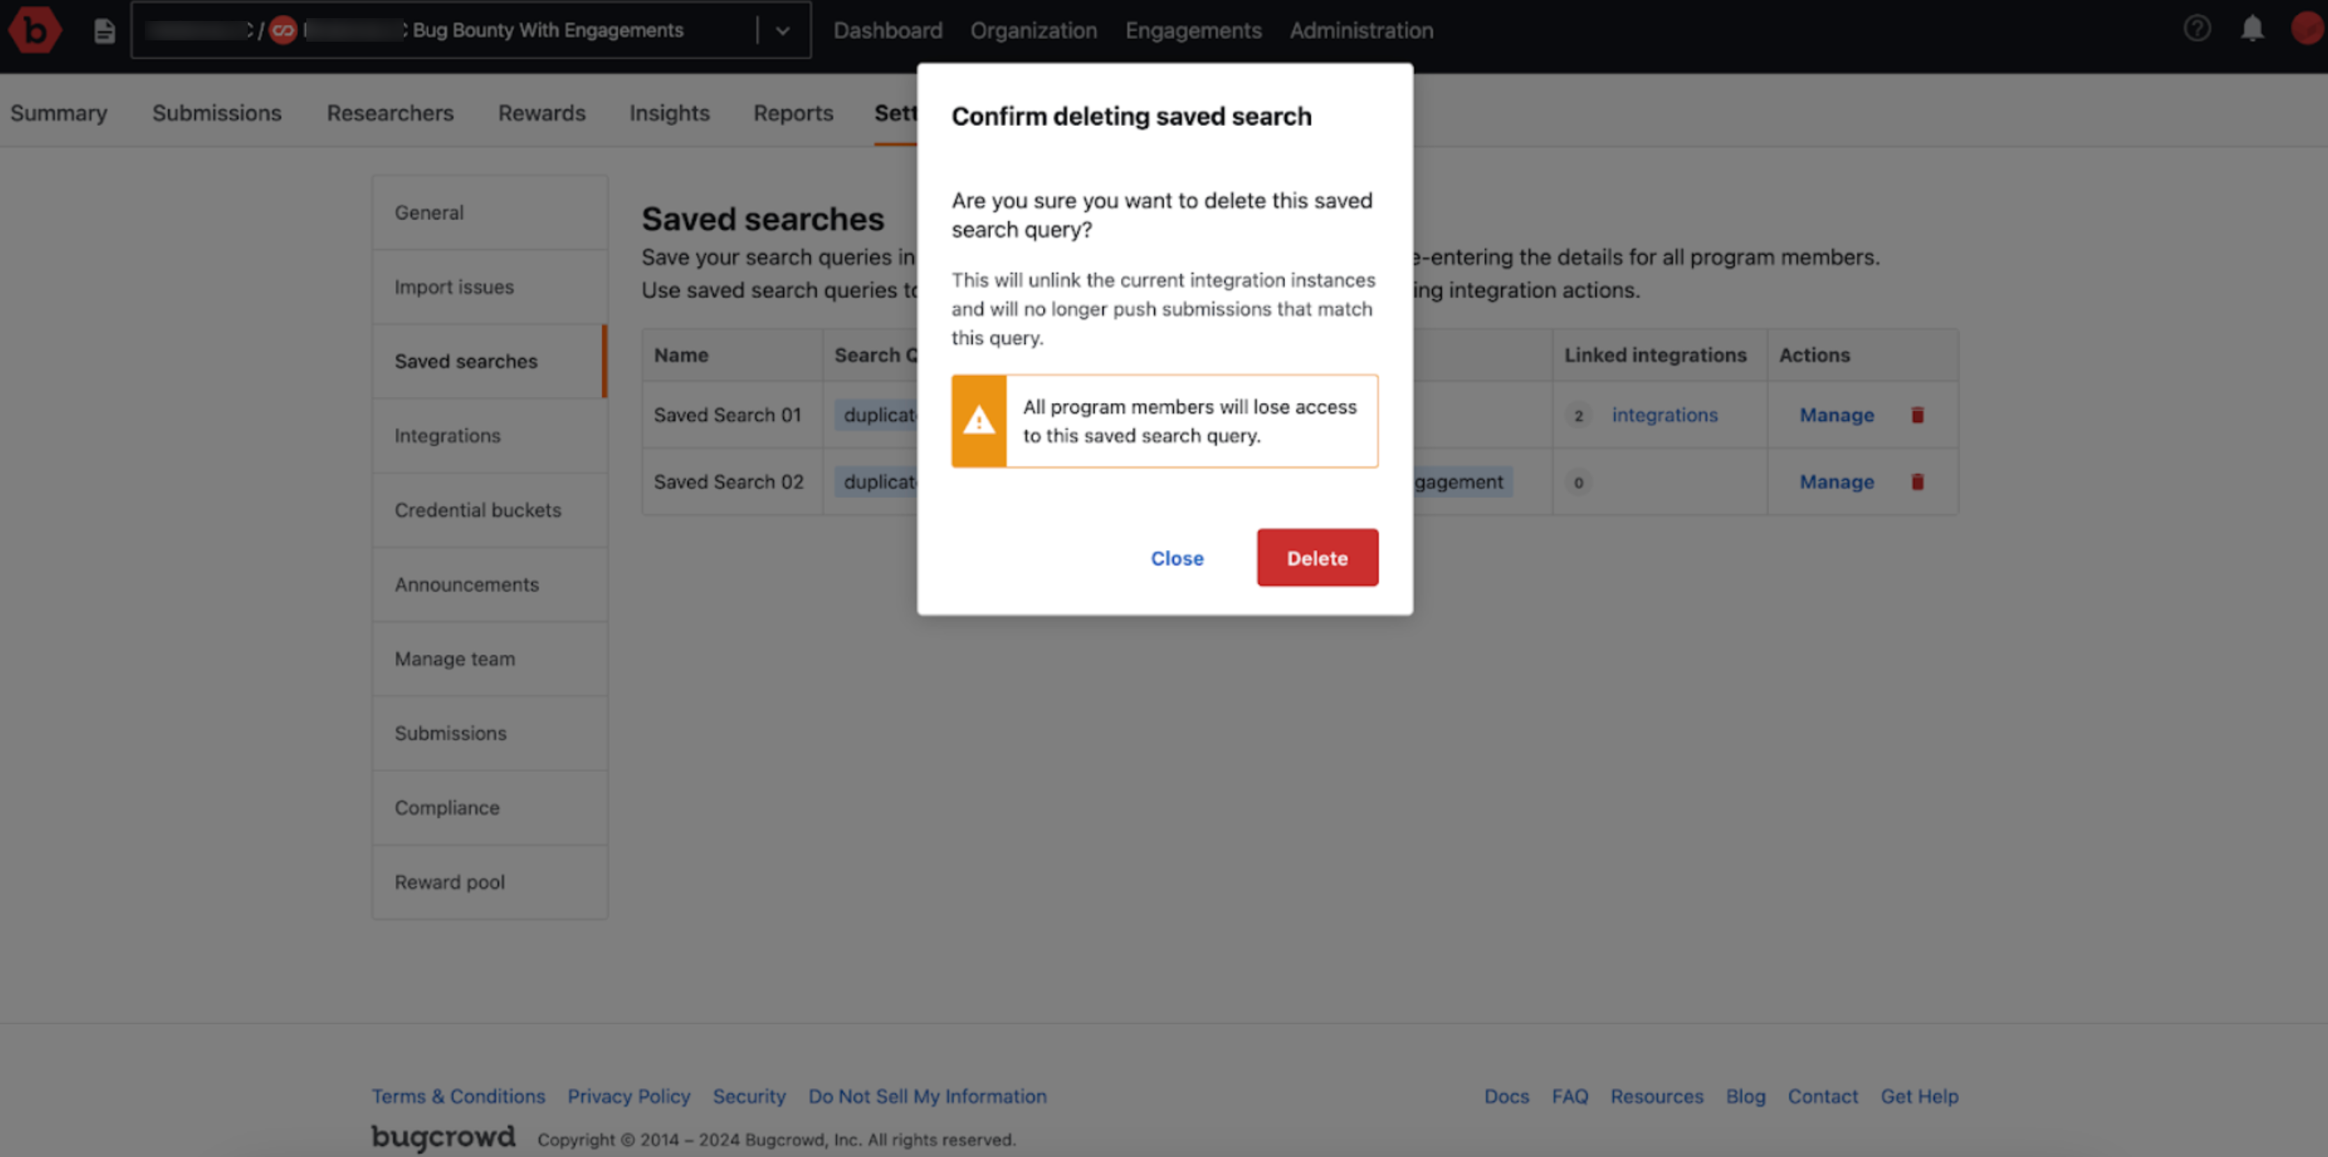Navigate to the Announcements sidebar item

(466, 583)
